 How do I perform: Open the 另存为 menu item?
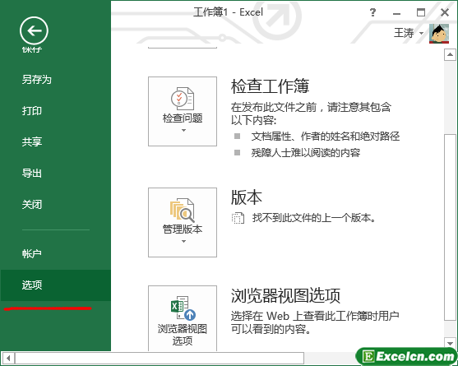[x=36, y=80]
